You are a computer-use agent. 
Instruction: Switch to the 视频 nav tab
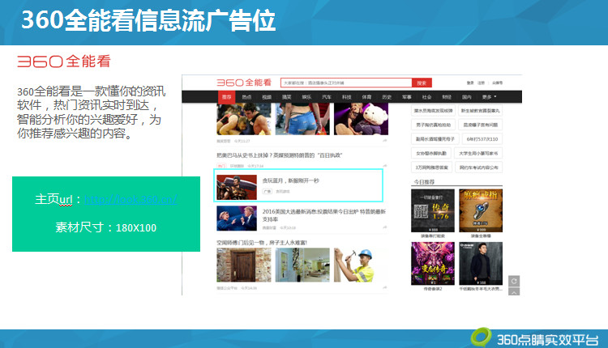point(267,97)
